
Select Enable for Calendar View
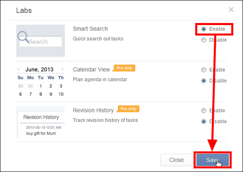click(x=204, y=70)
